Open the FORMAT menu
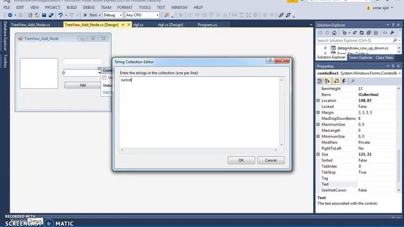Screen dimensions: 404x227 click(x=125, y=8)
